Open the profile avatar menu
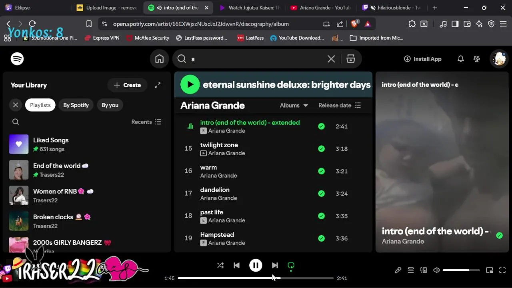 [499, 59]
